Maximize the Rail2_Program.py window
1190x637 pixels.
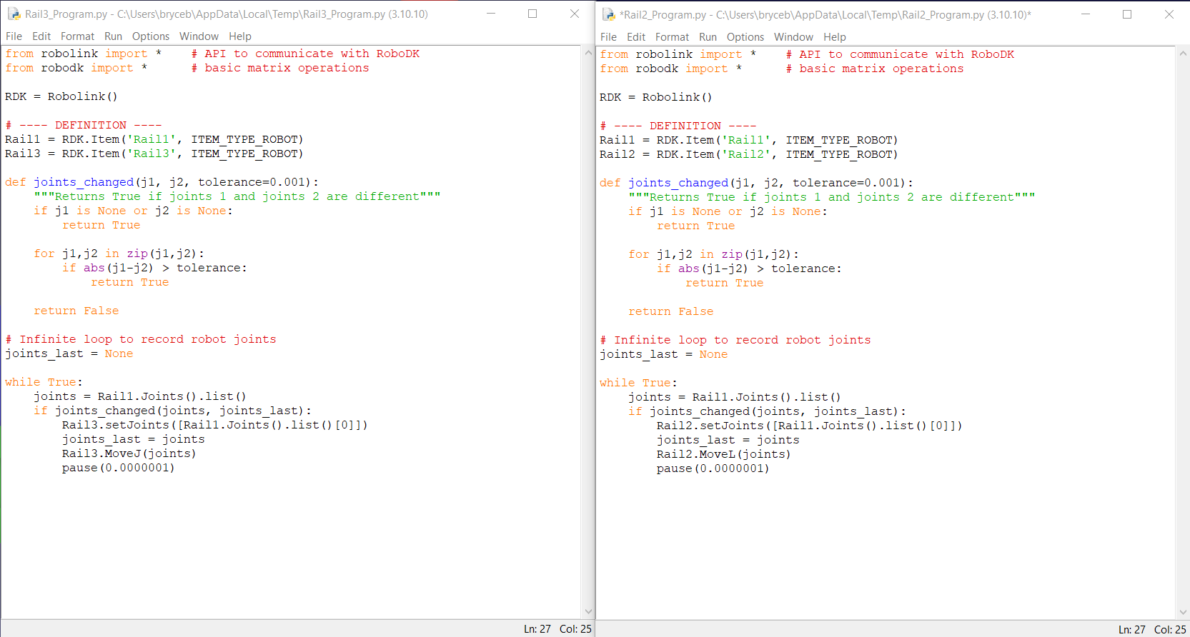point(1127,14)
